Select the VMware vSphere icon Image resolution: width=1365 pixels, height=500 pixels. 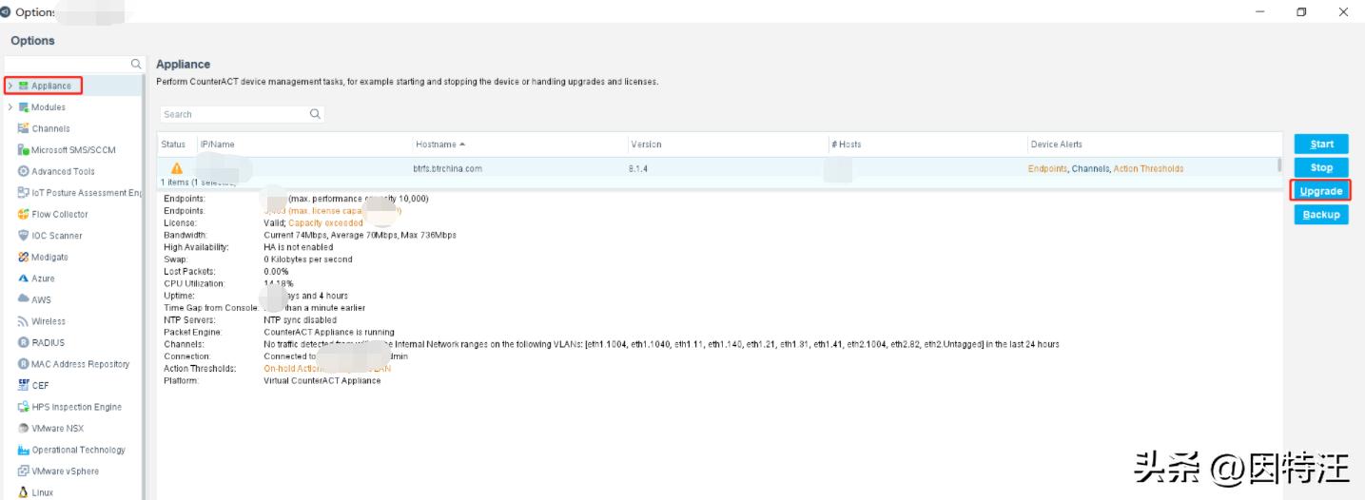24,471
